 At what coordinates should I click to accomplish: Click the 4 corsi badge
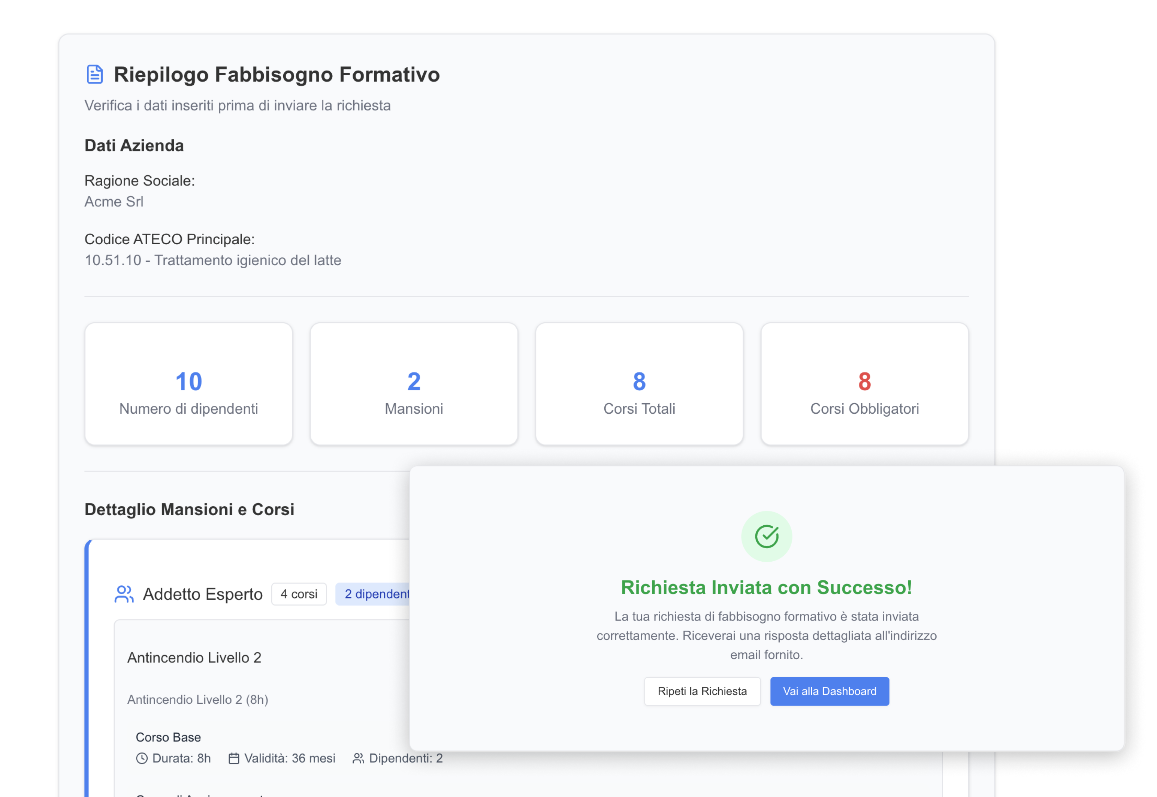click(x=299, y=594)
